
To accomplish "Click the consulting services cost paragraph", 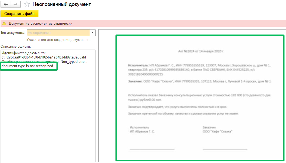I will pos(199,97).
